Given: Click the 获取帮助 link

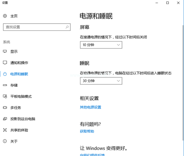Looking at the screenshot, I should click(x=87, y=131).
